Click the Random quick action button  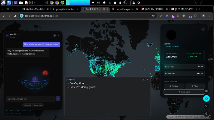click(x=174, y=86)
